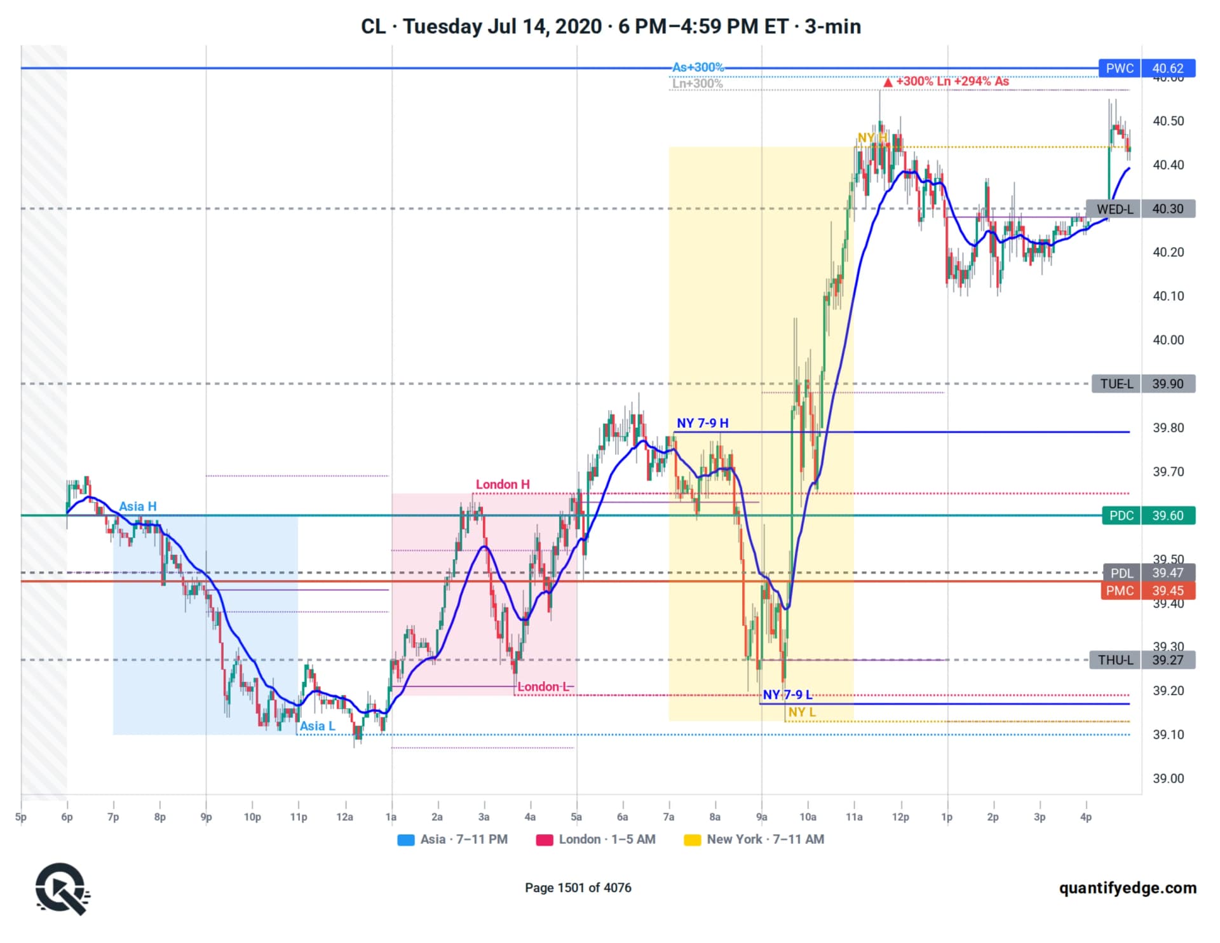Open the quantifyedge.com link

(x=1127, y=888)
